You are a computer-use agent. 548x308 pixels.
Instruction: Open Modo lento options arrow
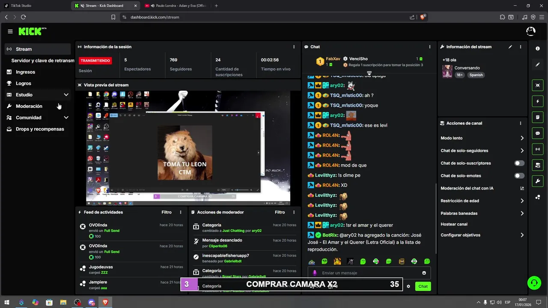click(x=522, y=138)
